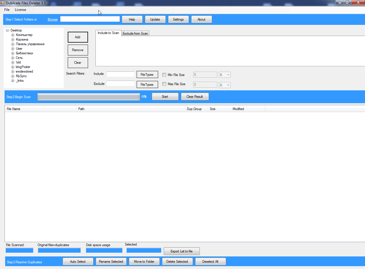Sort results by Dup.Group column header
This screenshot has height=269, width=365.
(194, 109)
